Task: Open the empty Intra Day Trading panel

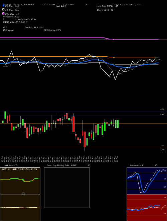Action: pyautogui.click(x=67, y=188)
